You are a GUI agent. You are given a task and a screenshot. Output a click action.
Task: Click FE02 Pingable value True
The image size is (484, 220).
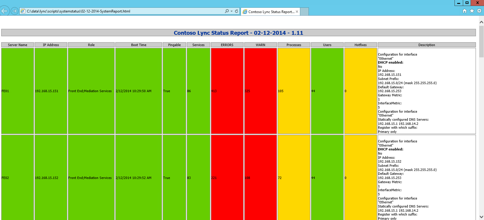(x=166, y=178)
